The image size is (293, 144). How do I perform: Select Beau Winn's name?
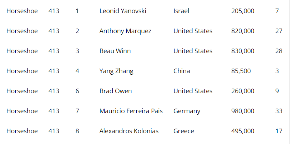[x=115, y=51]
